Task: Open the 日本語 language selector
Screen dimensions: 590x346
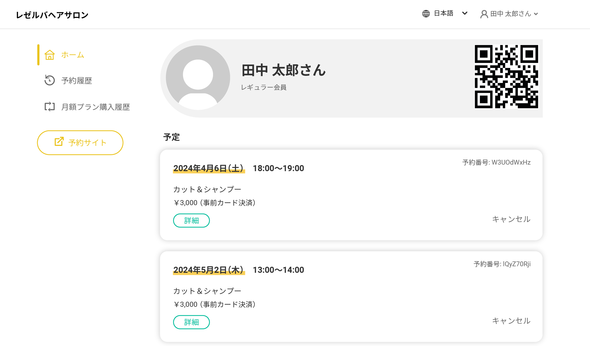Action: click(444, 13)
